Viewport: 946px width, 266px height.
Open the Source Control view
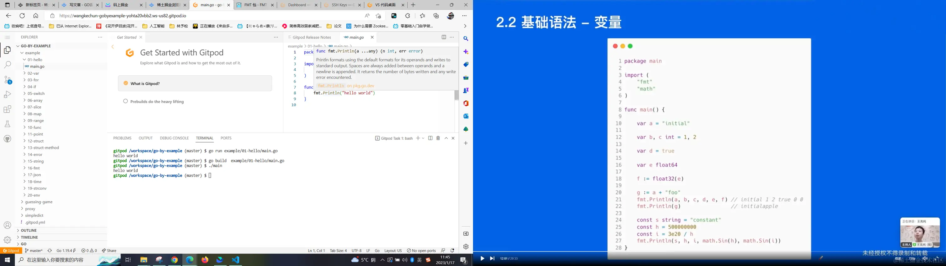(7, 80)
